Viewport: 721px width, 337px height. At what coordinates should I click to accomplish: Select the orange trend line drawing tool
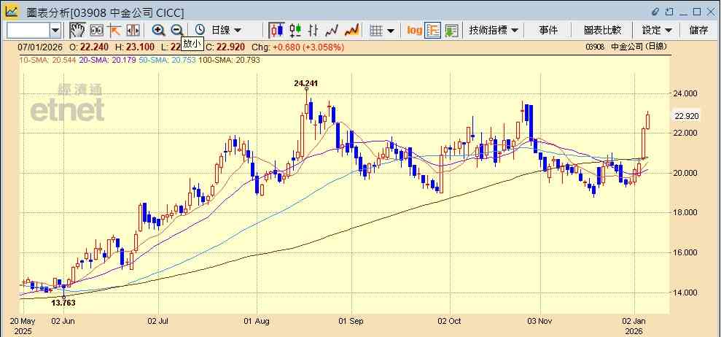pos(114,31)
